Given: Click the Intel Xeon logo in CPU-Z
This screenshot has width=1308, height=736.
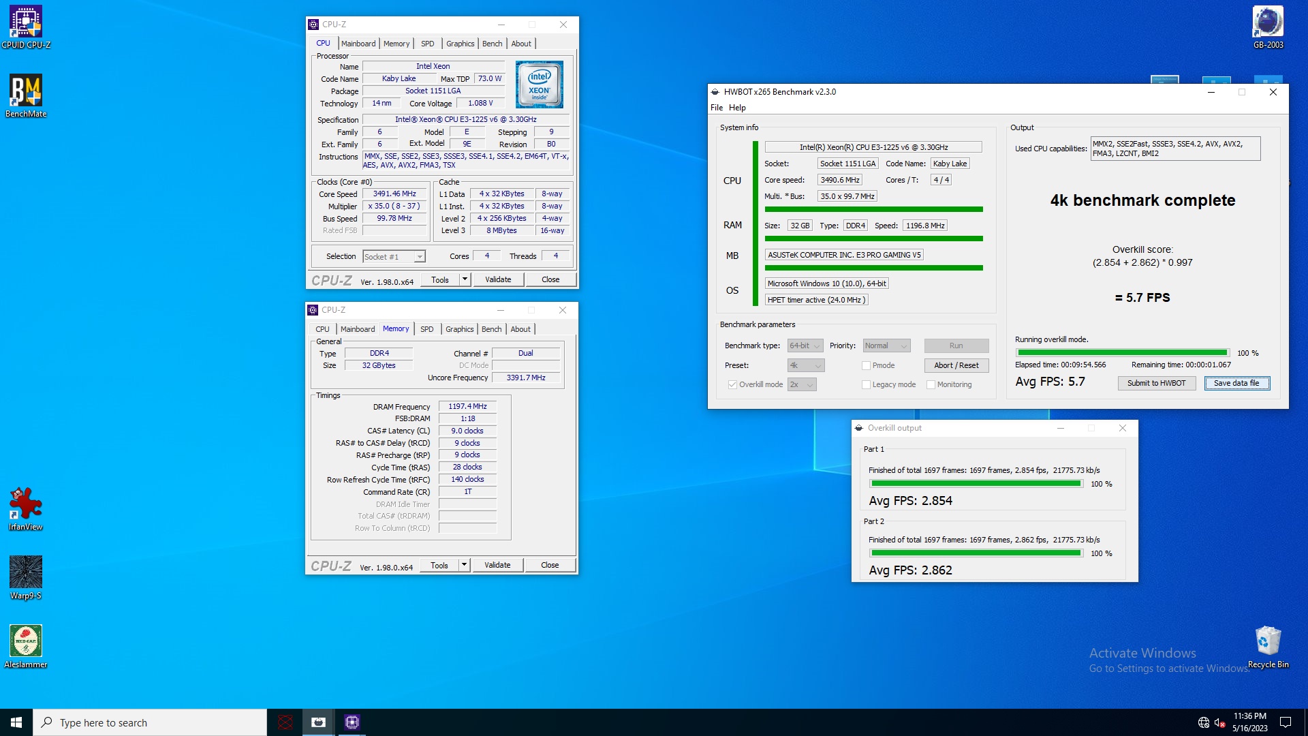Looking at the screenshot, I should click(539, 85).
